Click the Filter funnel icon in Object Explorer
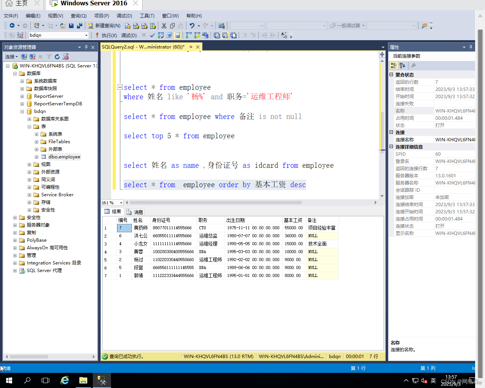Viewport: 485px width, 388px height. tap(49, 56)
